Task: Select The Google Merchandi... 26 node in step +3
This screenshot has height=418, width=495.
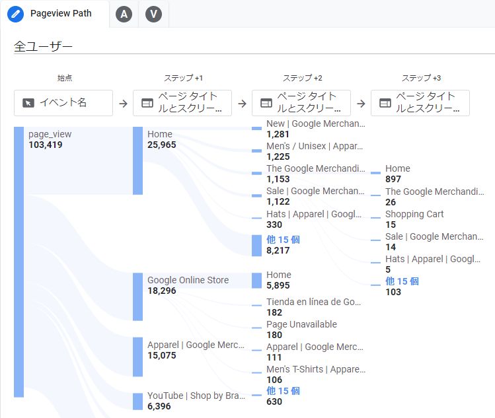Action: 375,195
